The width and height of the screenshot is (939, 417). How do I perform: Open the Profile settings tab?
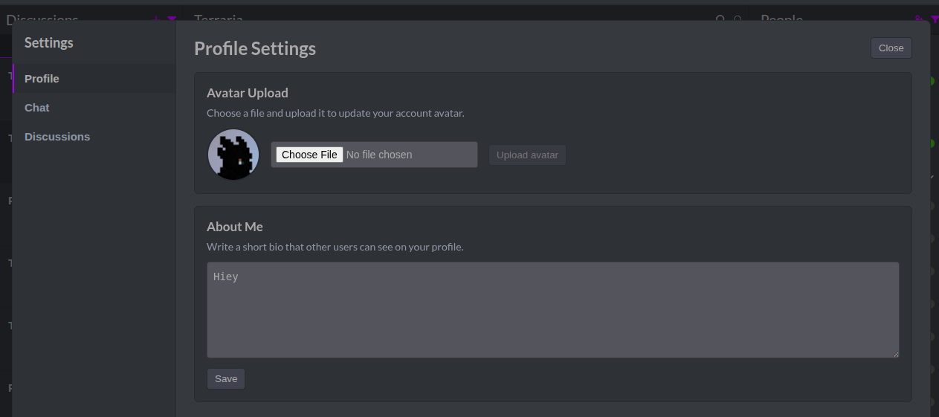pyautogui.click(x=42, y=79)
